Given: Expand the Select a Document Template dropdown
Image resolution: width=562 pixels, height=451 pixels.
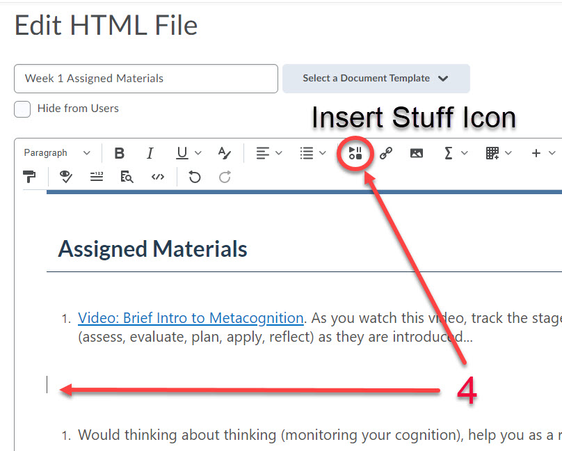Looking at the screenshot, I should pyautogui.click(x=376, y=79).
